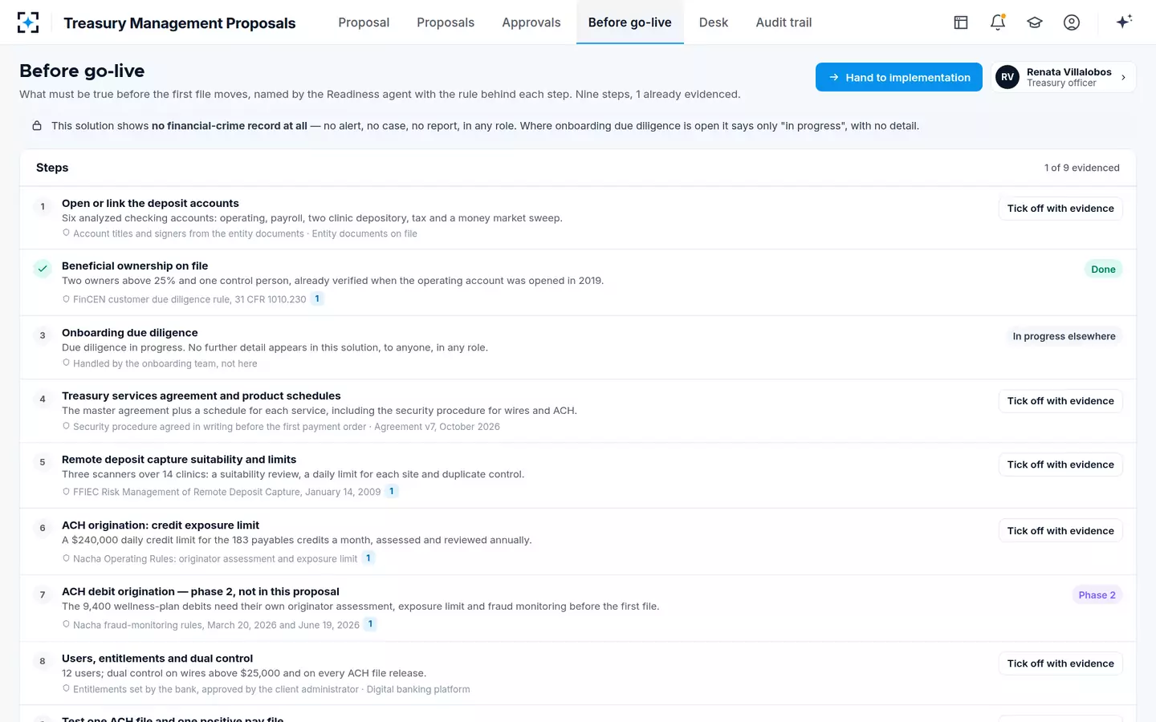Screen dimensions: 1156x722
Task: Open citation 1 for FinCEN rule
Action: pos(317,298)
